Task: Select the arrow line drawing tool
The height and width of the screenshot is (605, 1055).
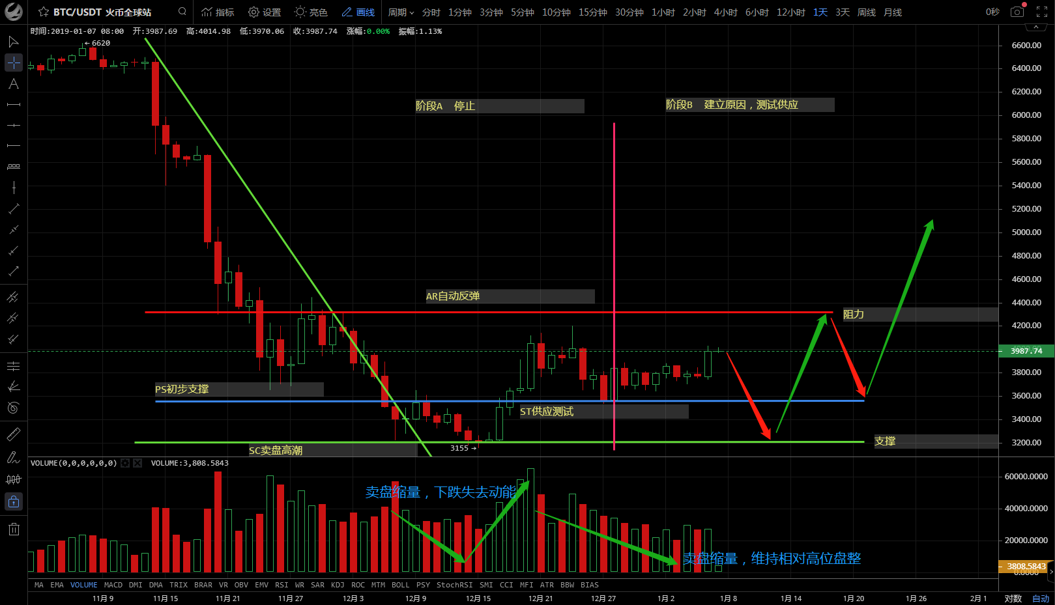Action: point(13,271)
